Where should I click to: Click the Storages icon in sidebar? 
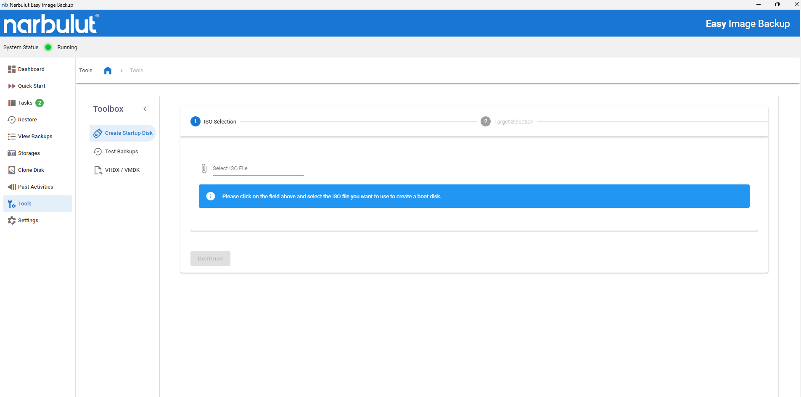[12, 153]
